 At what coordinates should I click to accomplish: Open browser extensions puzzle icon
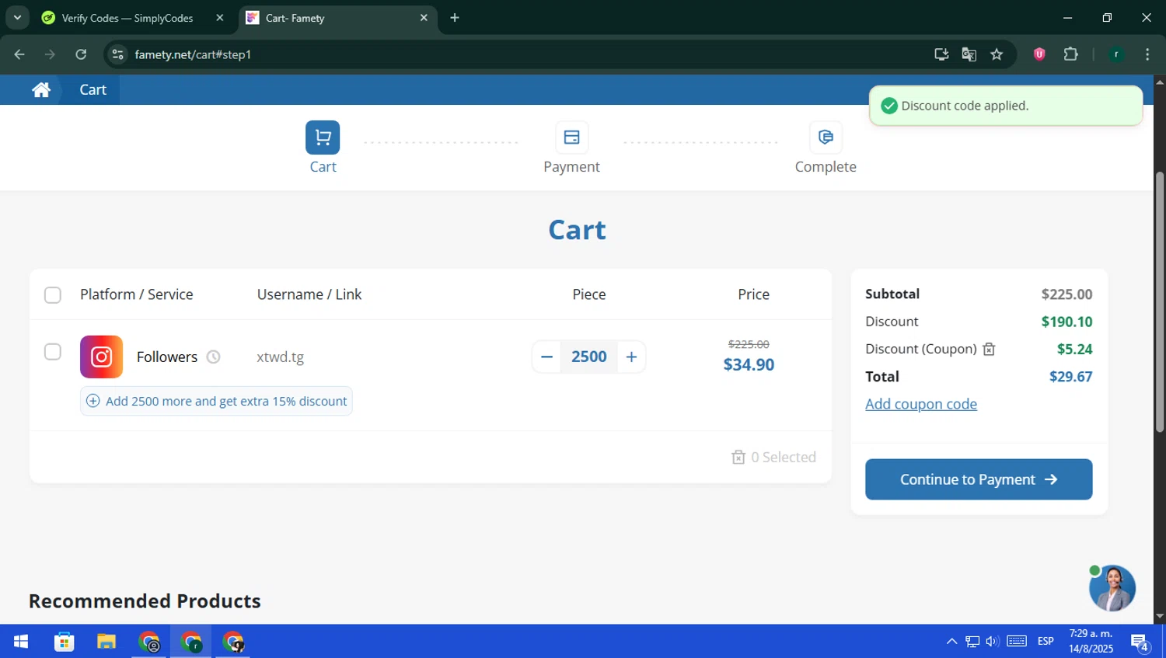click(x=1070, y=54)
